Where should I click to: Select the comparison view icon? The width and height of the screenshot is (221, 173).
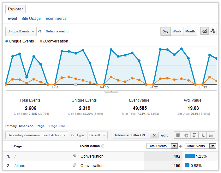click(x=203, y=135)
